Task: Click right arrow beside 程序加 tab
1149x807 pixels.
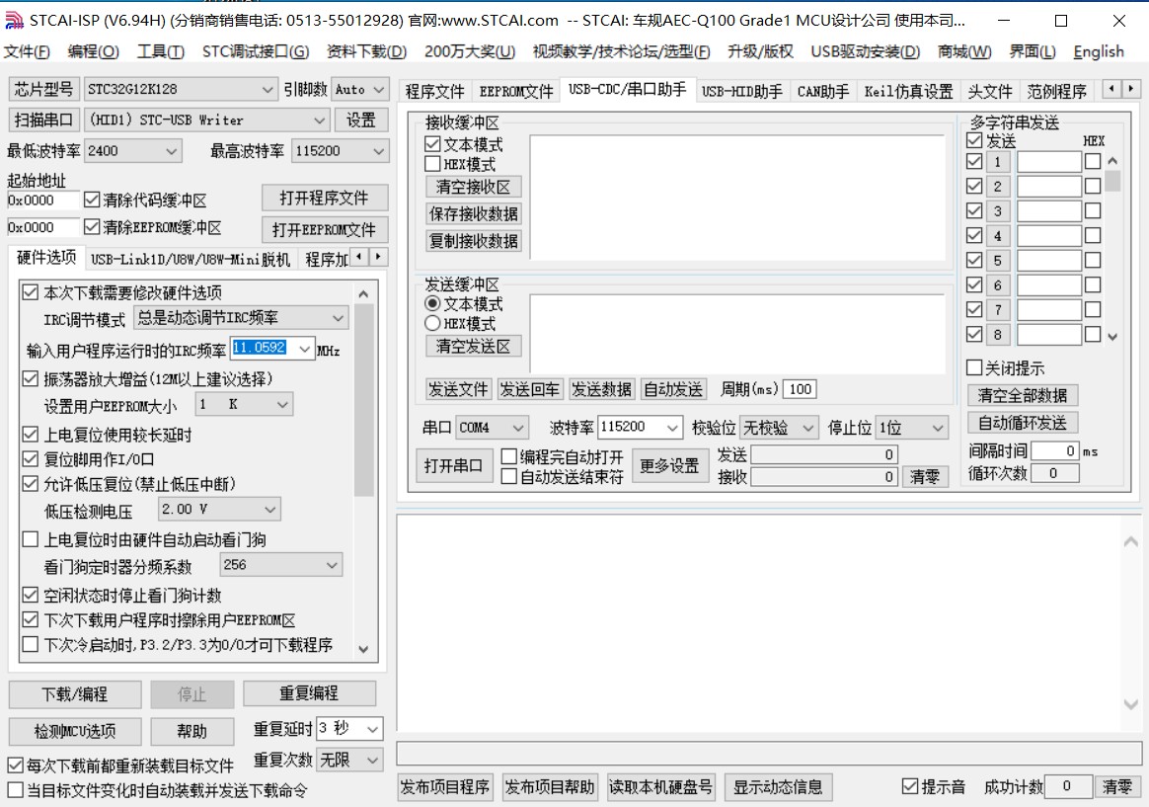Action: (378, 257)
